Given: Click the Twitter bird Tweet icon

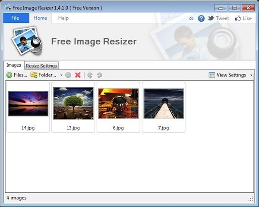Looking at the screenshot, I should pyautogui.click(x=211, y=18).
